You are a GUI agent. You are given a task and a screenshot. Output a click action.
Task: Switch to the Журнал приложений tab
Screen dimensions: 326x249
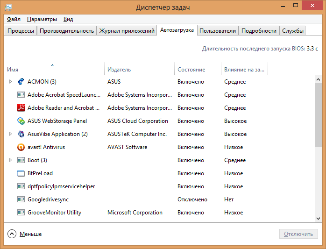click(127, 31)
